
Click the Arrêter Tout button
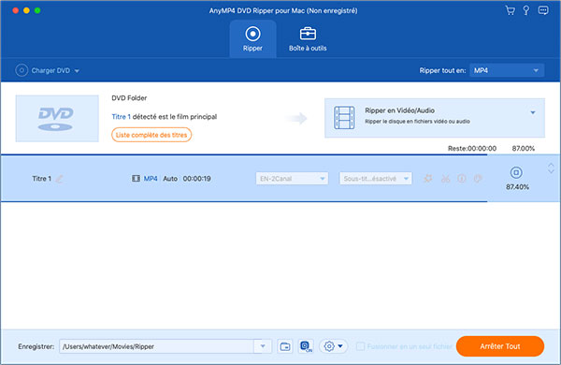pos(500,346)
